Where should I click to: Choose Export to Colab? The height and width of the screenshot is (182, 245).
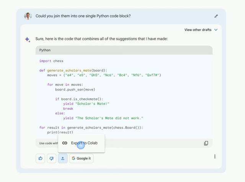click(x=81, y=143)
